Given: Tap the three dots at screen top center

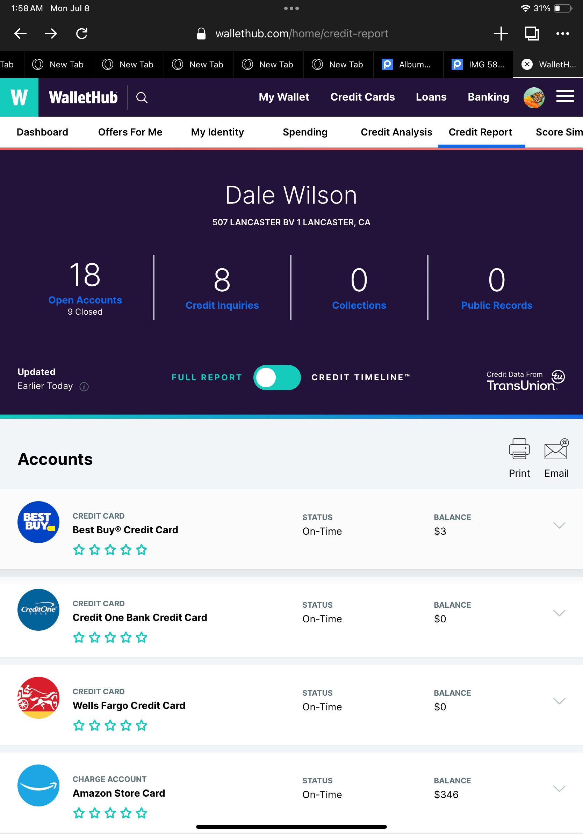Looking at the screenshot, I should (291, 8).
